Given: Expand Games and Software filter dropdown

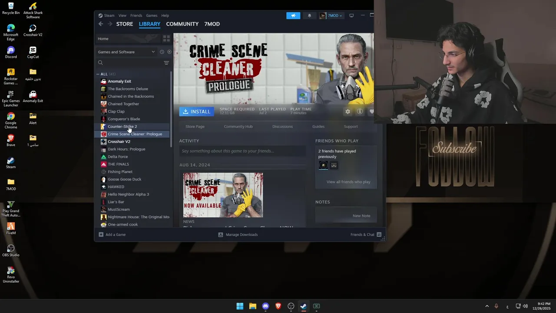Looking at the screenshot, I should [x=126, y=52].
